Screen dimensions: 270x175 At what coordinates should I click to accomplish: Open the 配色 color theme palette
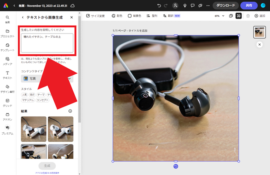pos(117,16)
